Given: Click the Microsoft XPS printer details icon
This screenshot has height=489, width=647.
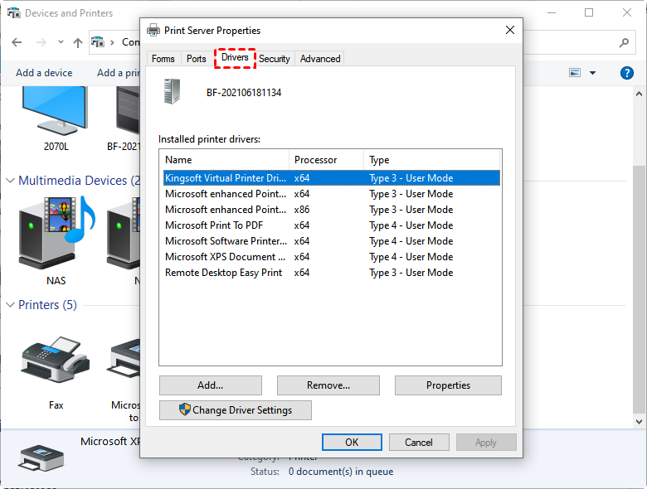Looking at the screenshot, I should [x=41, y=458].
